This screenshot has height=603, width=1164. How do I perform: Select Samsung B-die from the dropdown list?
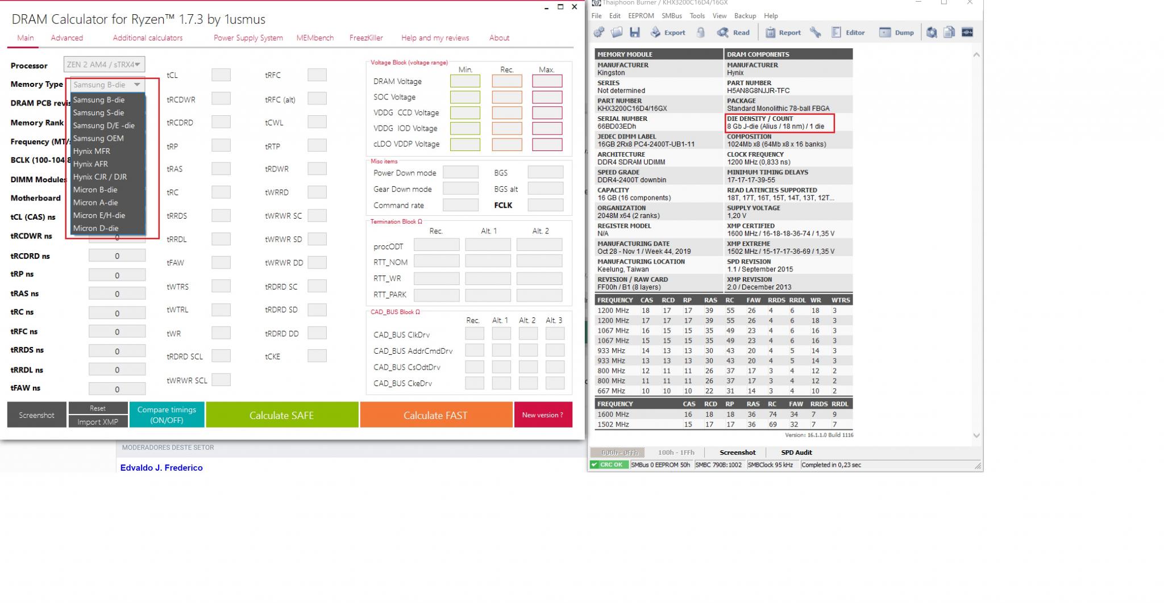point(108,100)
